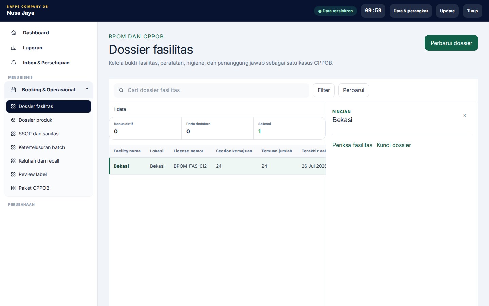489x306 pixels.
Task: Click the Data tersinkron status badge
Action: 336,11
